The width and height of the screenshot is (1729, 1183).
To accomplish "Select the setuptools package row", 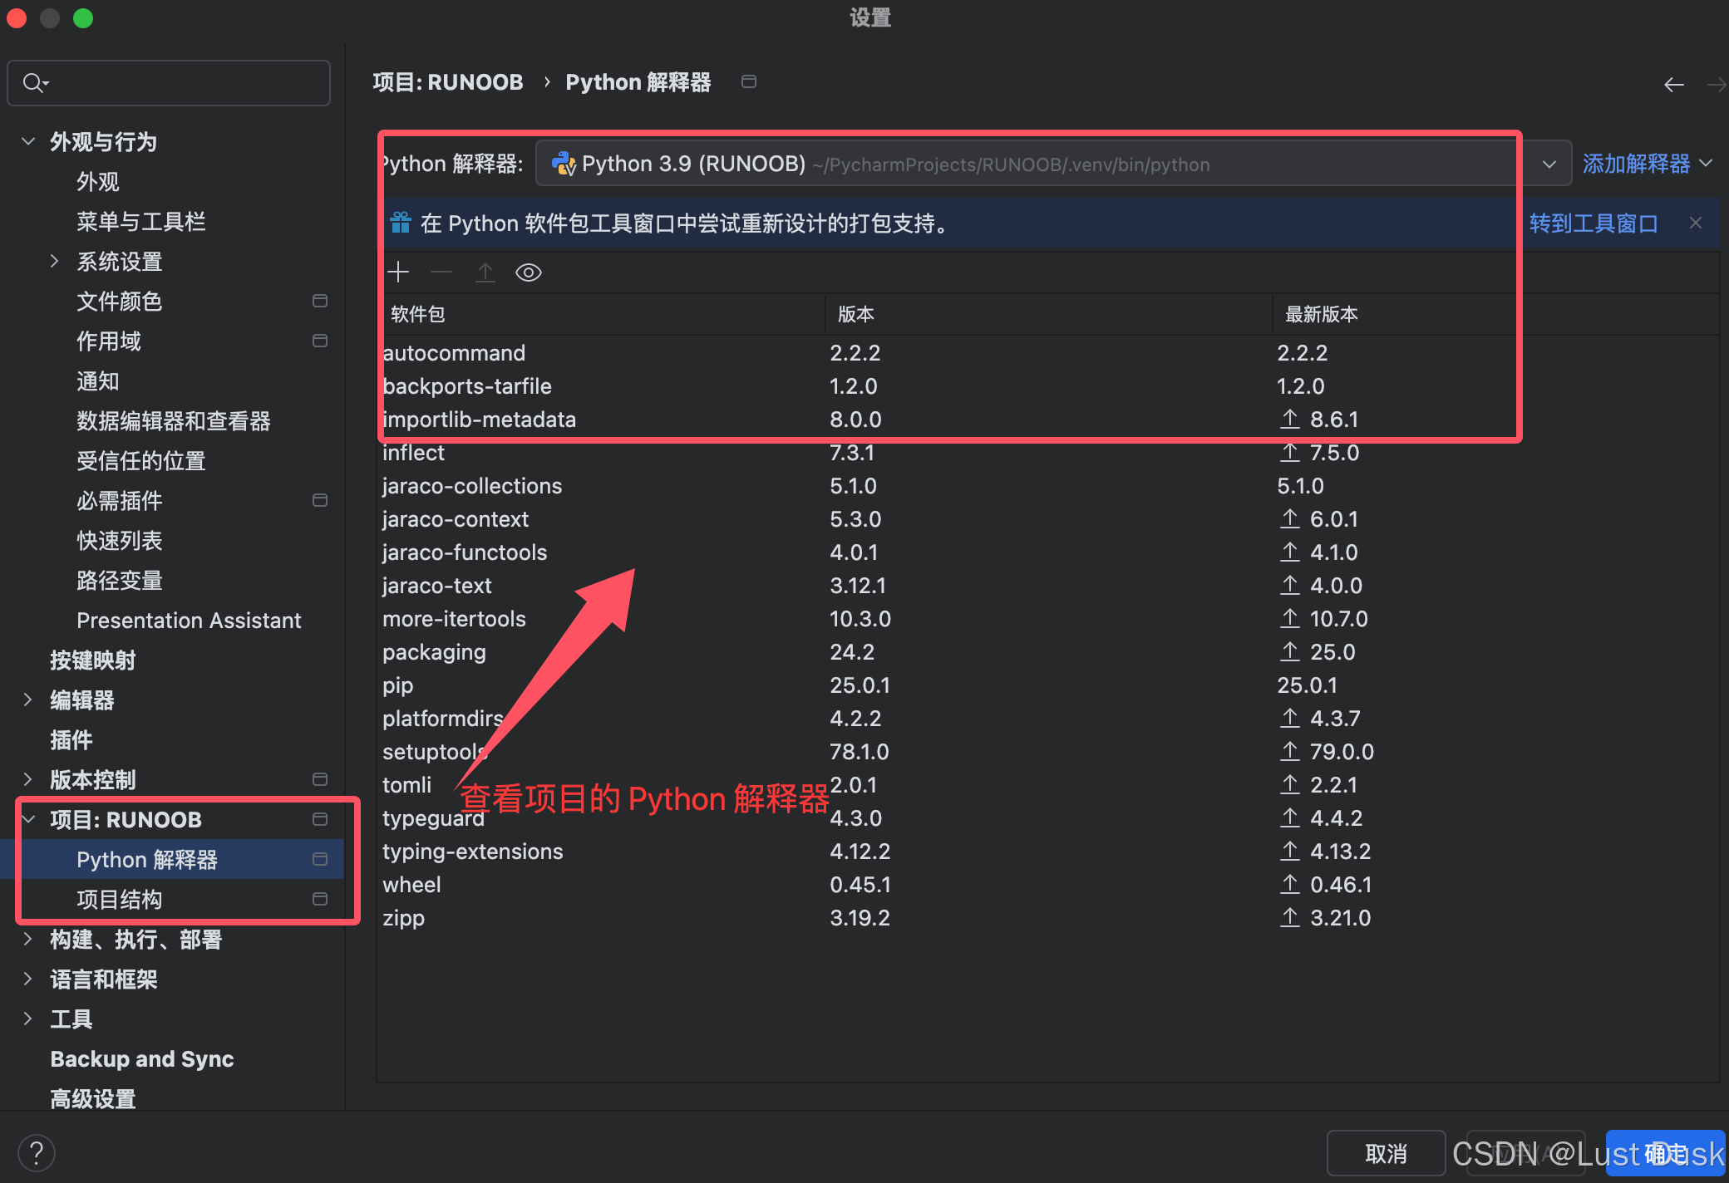I will click(1047, 751).
